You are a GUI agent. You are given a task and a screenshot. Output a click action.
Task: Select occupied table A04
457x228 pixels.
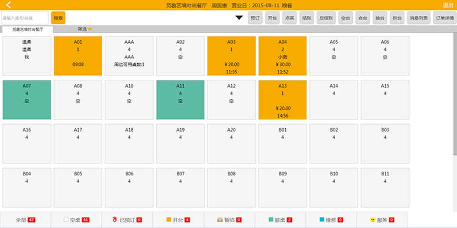click(x=282, y=56)
